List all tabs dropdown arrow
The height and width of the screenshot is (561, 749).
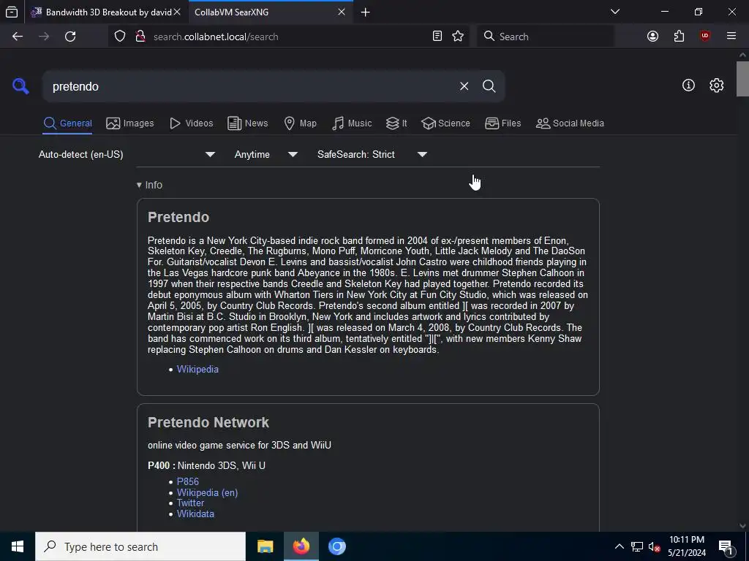point(615,12)
